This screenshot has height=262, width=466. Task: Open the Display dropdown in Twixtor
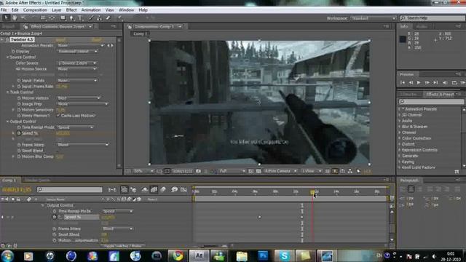[77, 51]
